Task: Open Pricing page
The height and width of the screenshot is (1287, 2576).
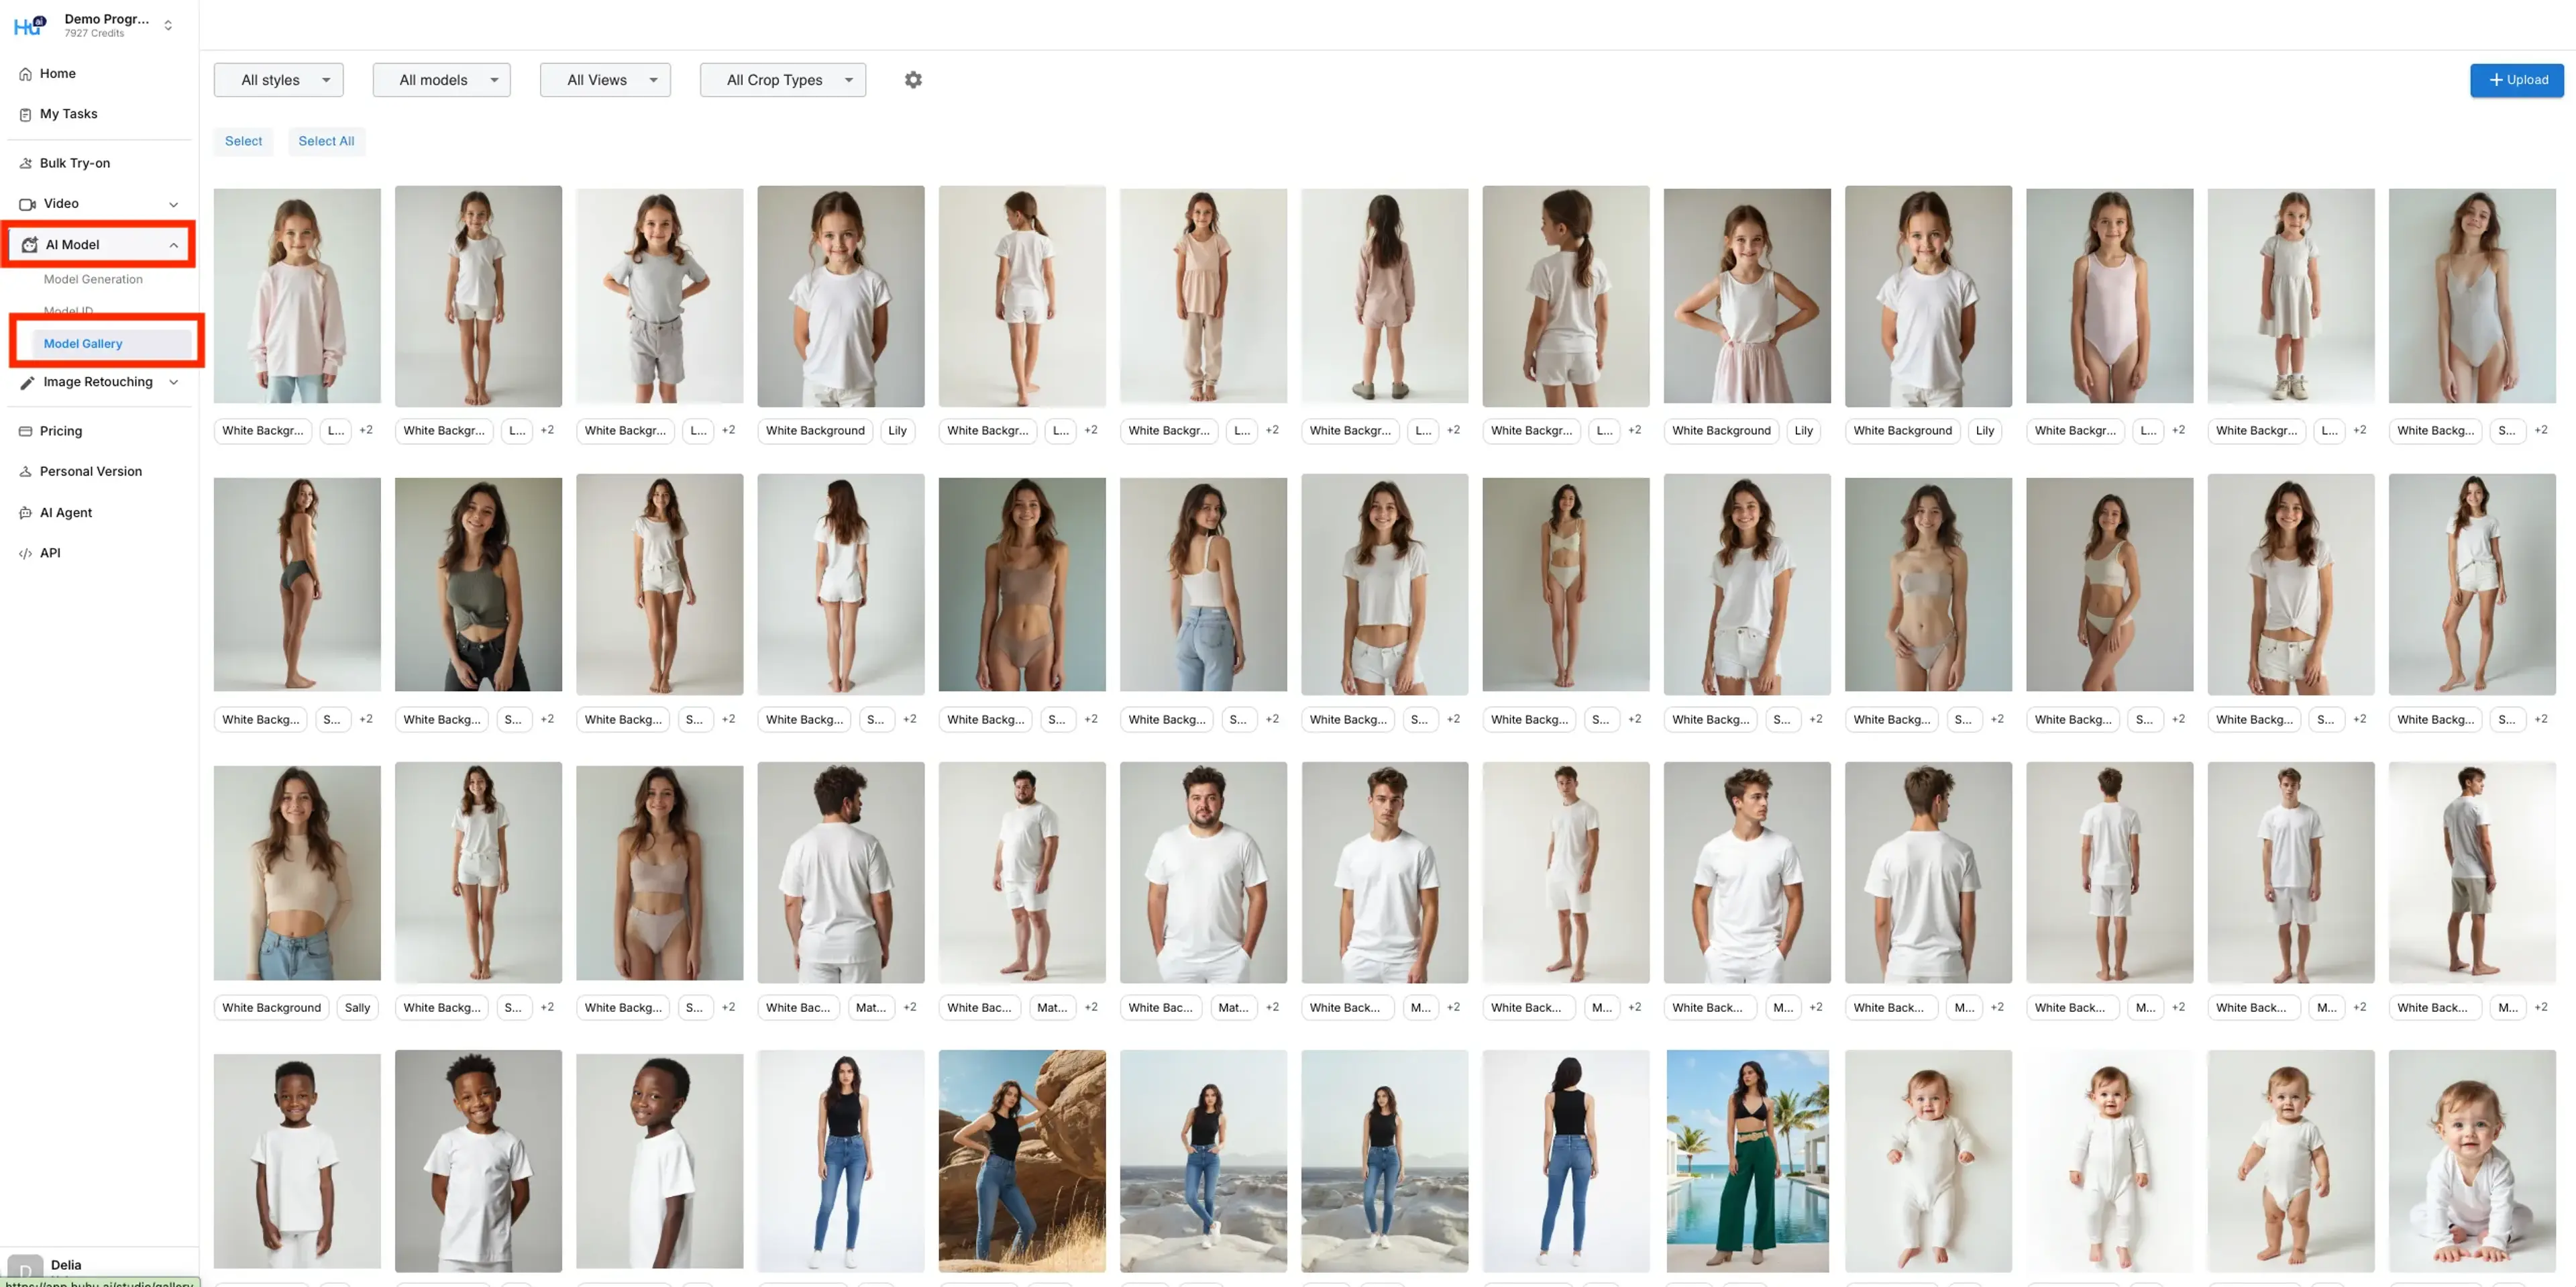Action: [x=61, y=431]
